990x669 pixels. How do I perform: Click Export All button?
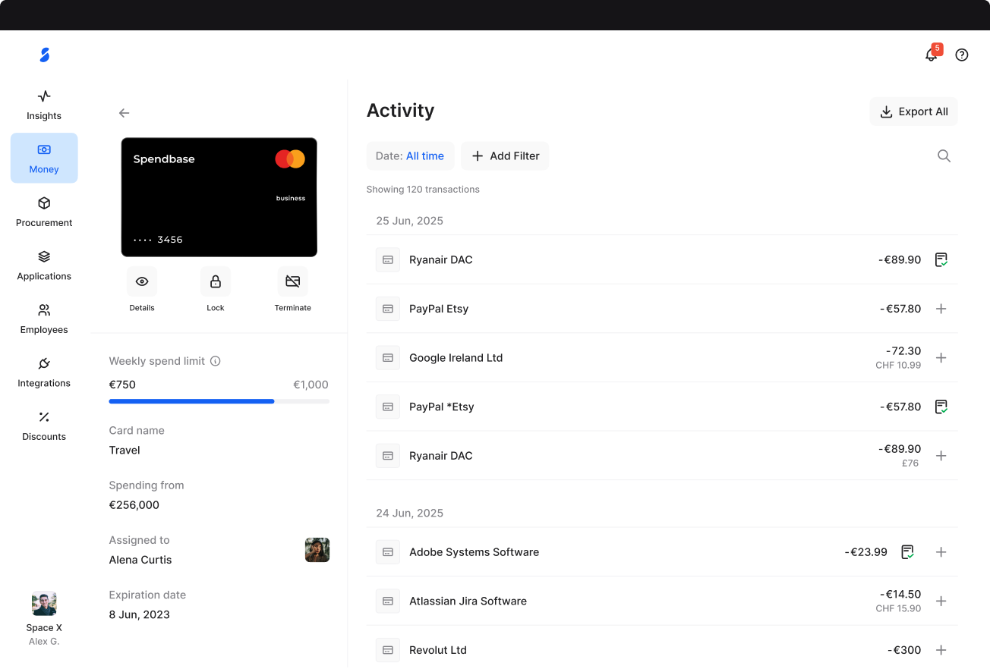[x=914, y=111]
